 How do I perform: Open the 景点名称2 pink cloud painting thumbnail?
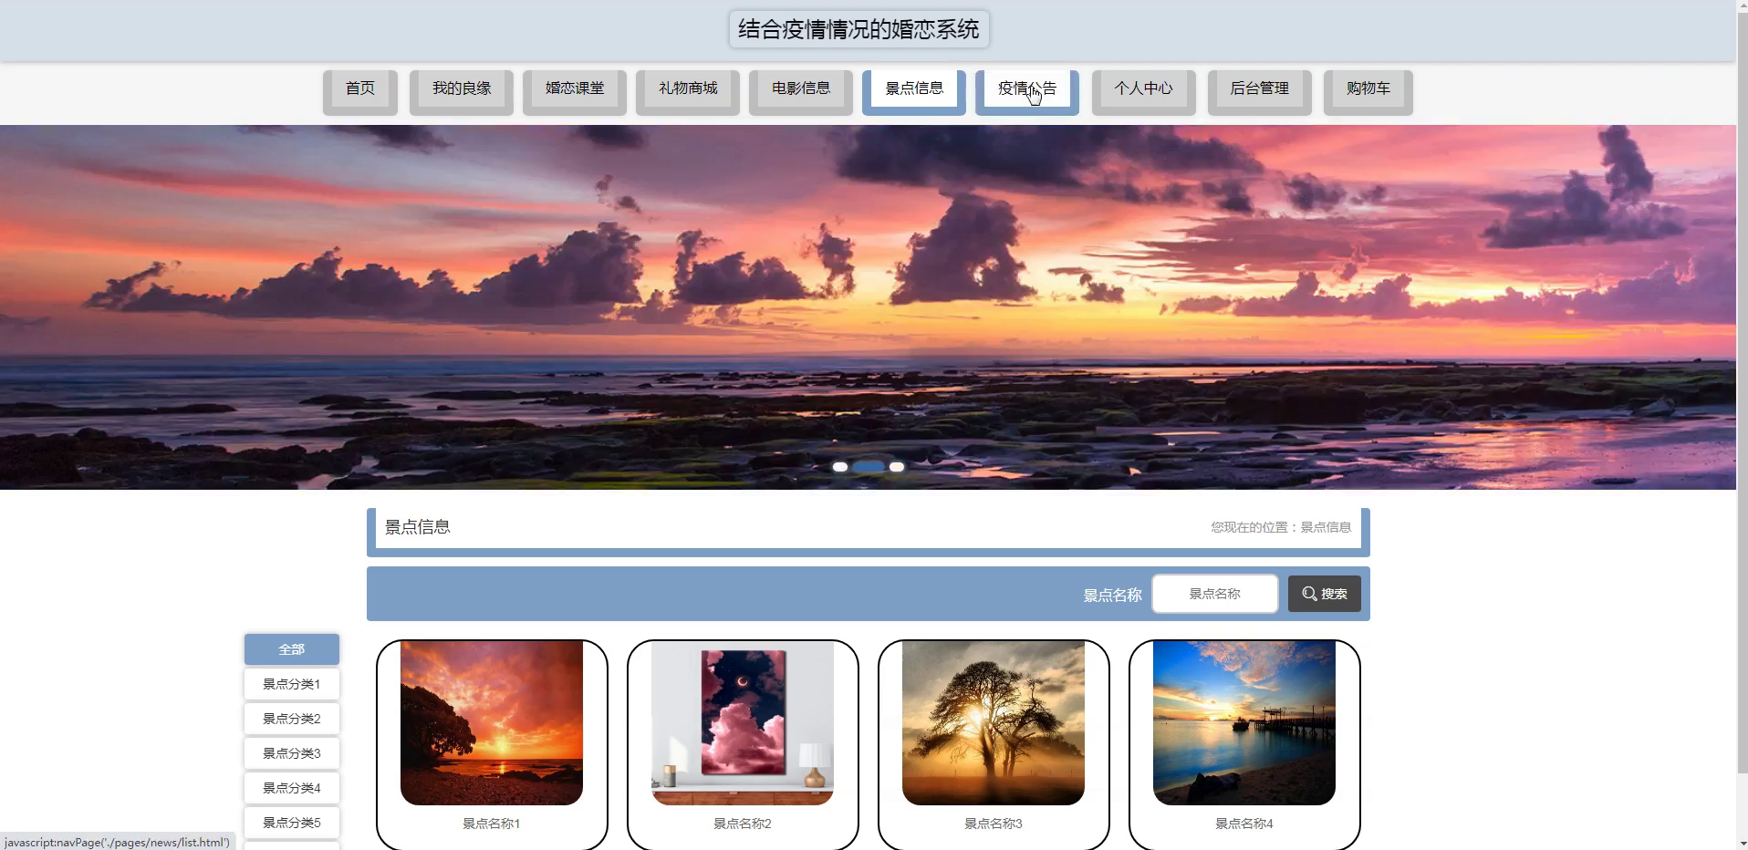[743, 722]
